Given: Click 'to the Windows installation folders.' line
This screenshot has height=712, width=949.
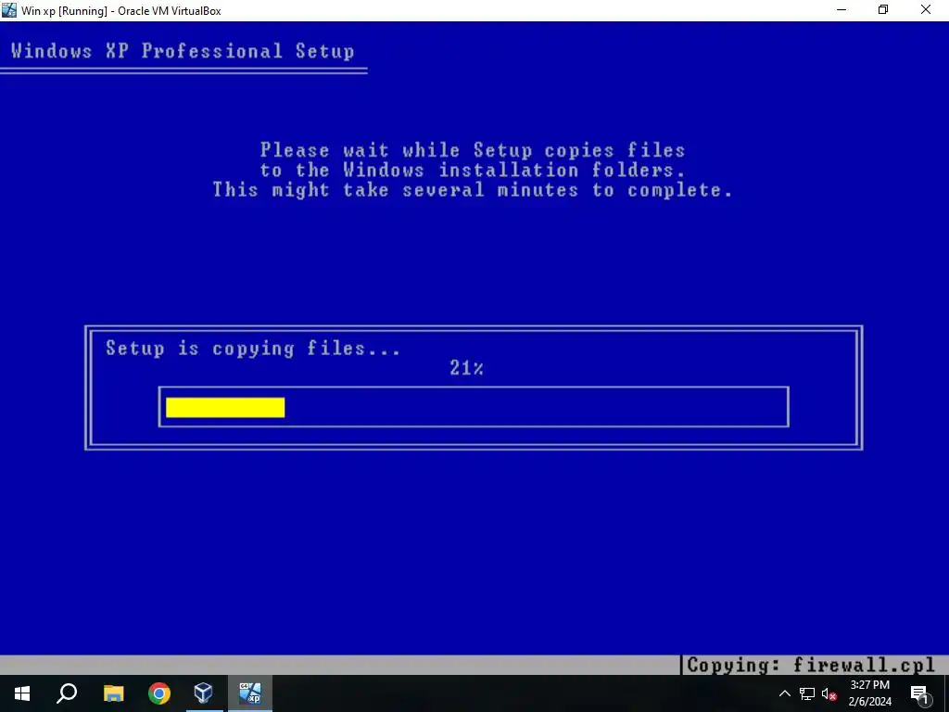Looking at the screenshot, I should point(473,171).
